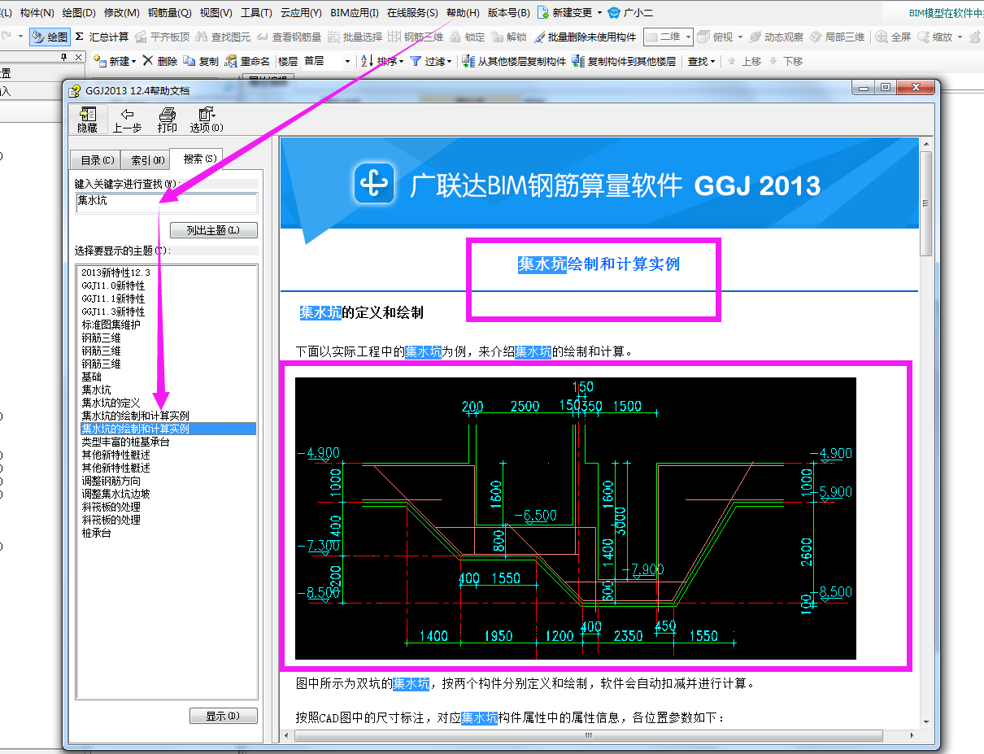Click the 解锁 unlock icon

(508, 37)
